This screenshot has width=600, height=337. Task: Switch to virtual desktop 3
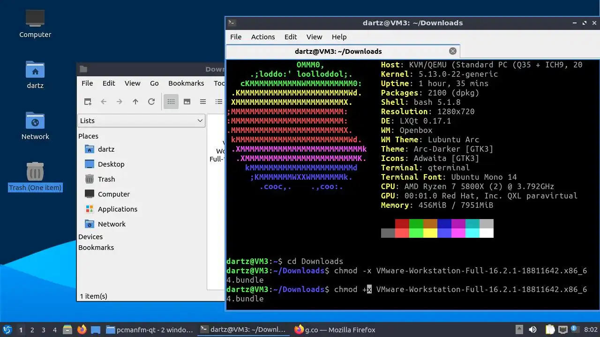[43, 330]
